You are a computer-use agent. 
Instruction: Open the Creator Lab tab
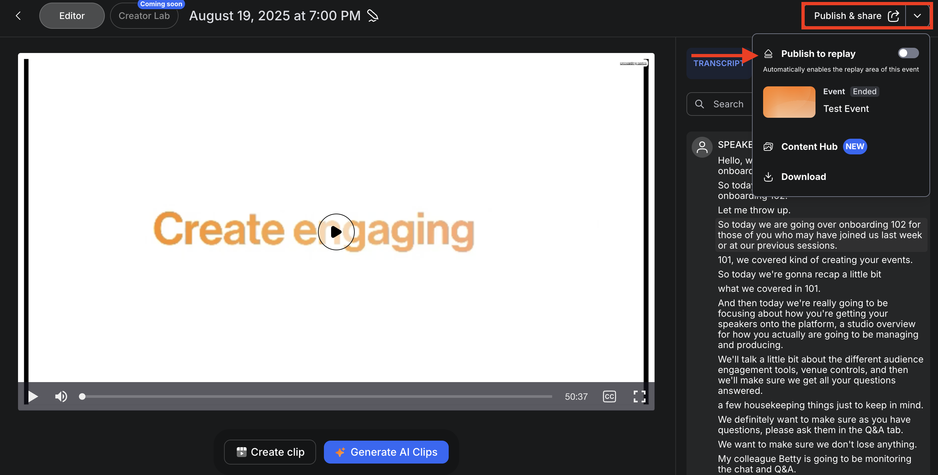(144, 16)
